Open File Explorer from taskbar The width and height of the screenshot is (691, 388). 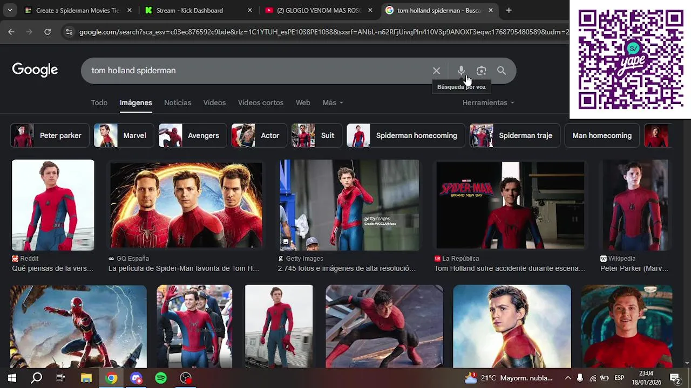(x=86, y=378)
